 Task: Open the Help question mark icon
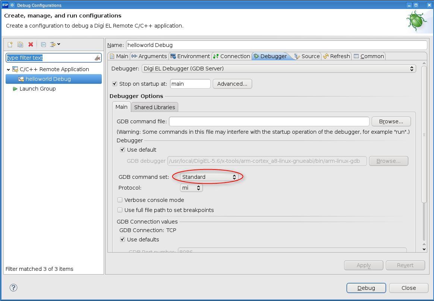13,288
